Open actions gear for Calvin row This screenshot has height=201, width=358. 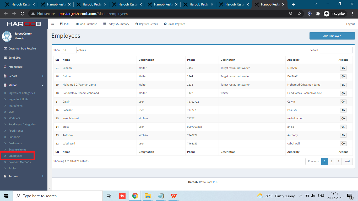(x=343, y=102)
